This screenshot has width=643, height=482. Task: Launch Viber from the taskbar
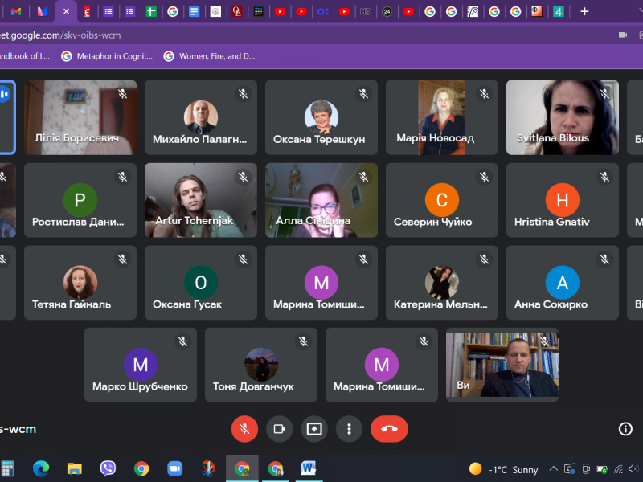tap(108, 468)
